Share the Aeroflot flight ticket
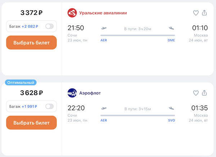216x157 pixels. (204, 93)
